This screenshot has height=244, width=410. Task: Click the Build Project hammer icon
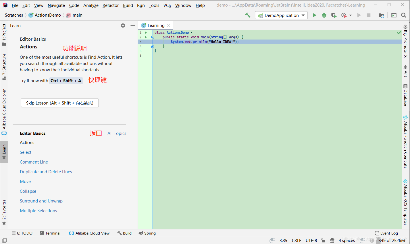point(248,15)
